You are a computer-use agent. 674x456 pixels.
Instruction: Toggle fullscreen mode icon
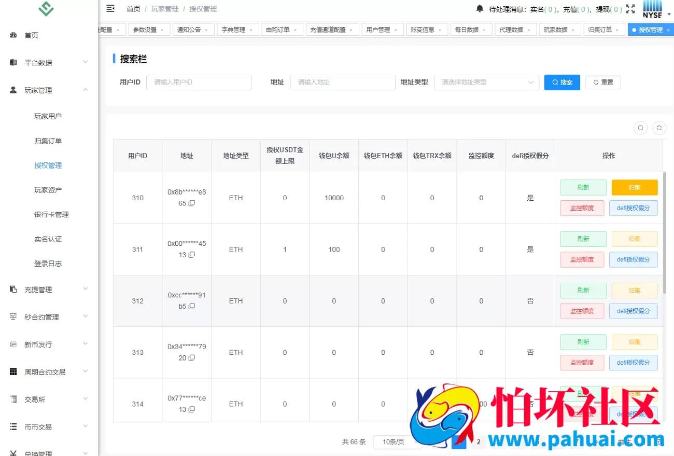coord(630,9)
